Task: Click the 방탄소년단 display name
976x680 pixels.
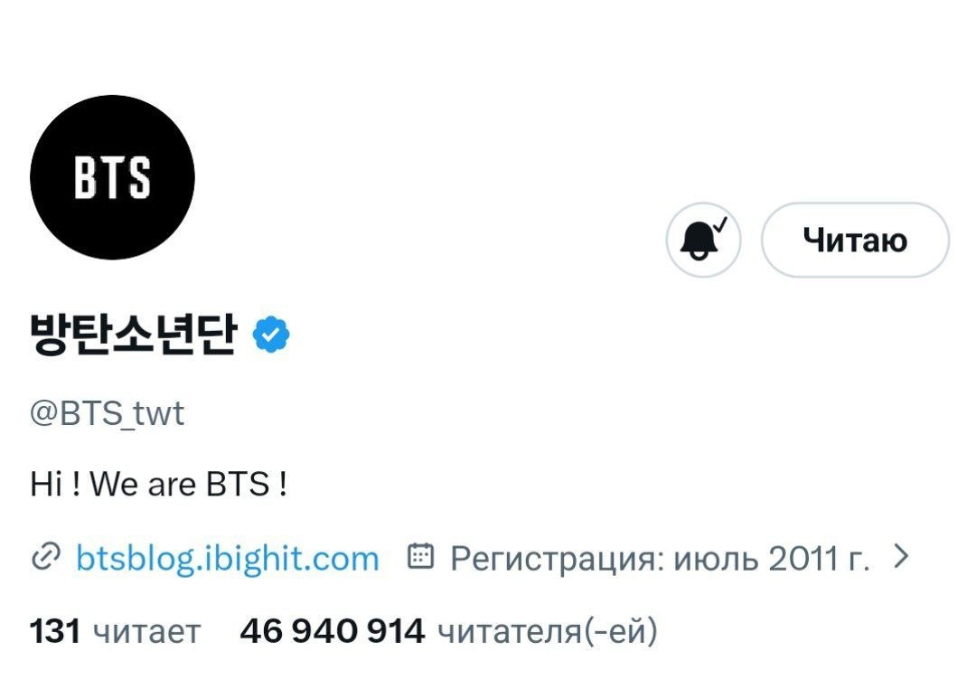Action: [x=133, y=335]
